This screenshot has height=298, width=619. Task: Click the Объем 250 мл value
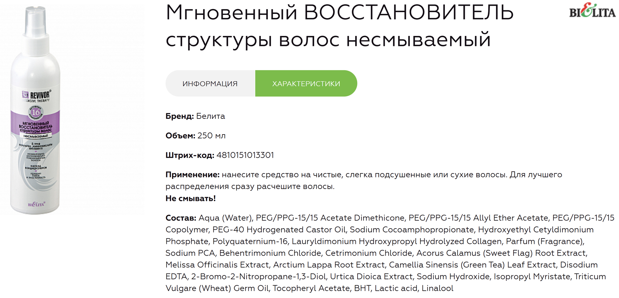(x=212, y=136)
